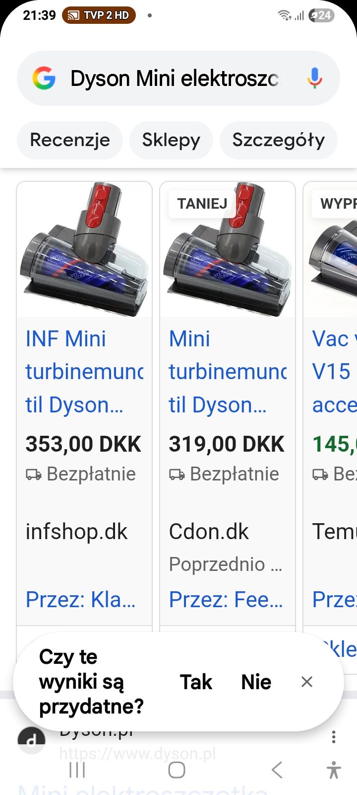Edit the Dyson Mini search query field
This screenshot has height=795, width=357.
[x=175, y=79]
